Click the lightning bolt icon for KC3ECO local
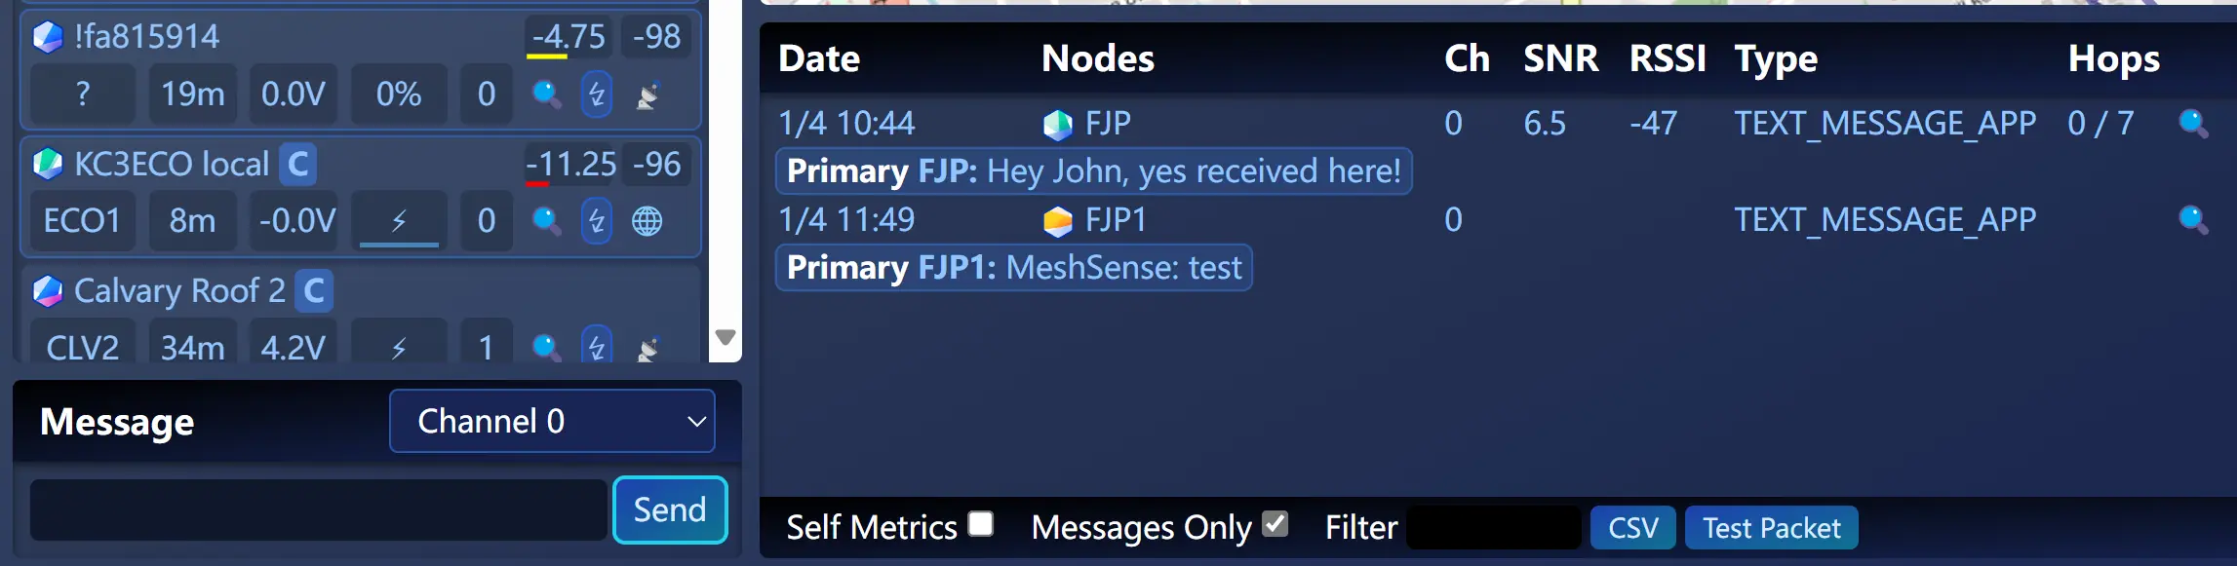This screenshot has height=566, width=2237. coord(595,221)
